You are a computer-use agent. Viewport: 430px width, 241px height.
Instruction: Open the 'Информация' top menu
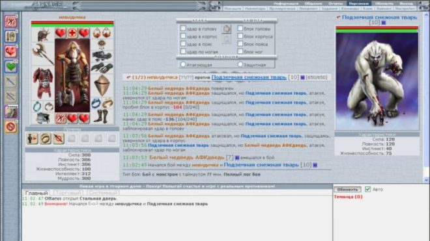point(286,3)
